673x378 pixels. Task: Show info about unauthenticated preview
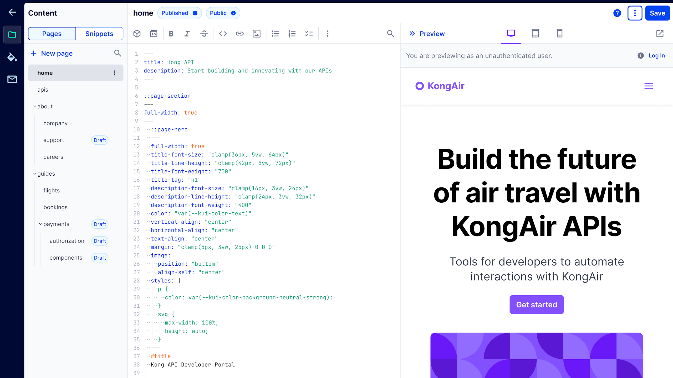point(641,56)
